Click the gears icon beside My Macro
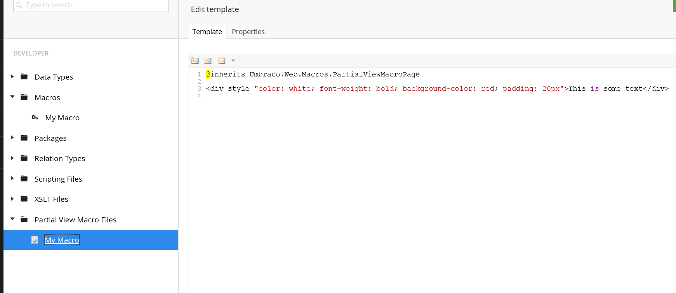Viewport: 676px width, 293px height. click(35, 117)
